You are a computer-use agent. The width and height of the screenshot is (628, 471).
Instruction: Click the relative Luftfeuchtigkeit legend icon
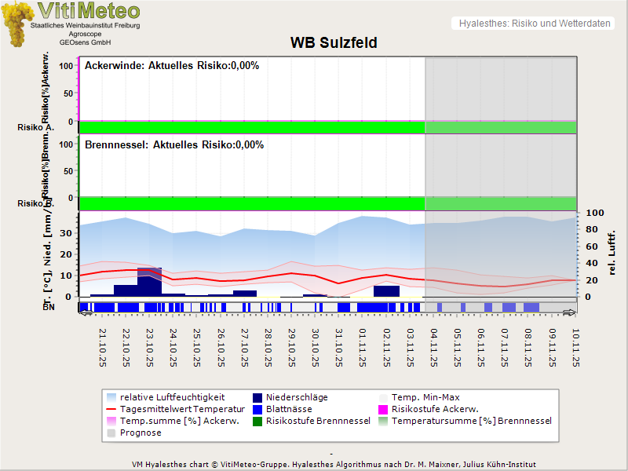tap(111, 397)
